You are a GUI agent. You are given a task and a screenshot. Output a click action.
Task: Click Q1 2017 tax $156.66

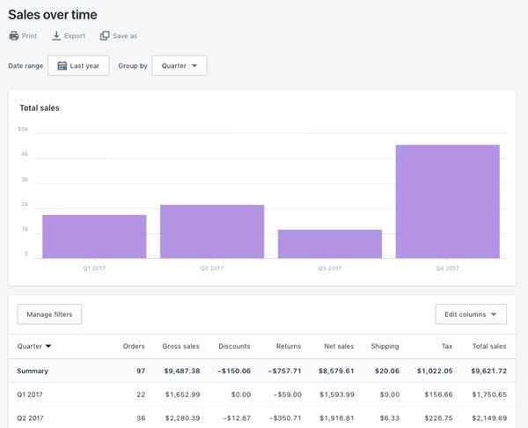point(439,395)
